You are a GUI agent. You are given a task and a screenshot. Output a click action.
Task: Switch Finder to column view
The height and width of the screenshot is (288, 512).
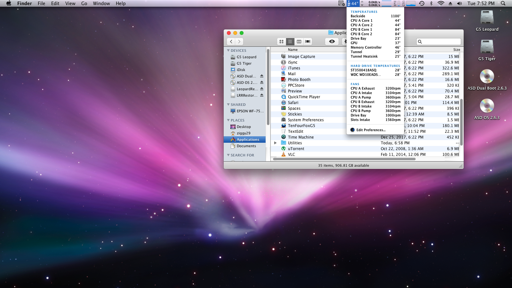(299, 42)
